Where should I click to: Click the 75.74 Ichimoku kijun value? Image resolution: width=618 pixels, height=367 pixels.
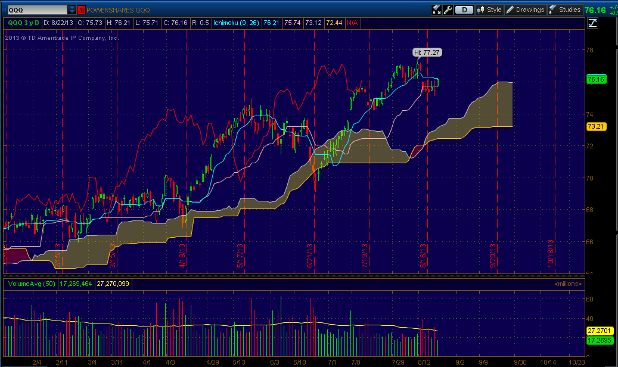293,23
